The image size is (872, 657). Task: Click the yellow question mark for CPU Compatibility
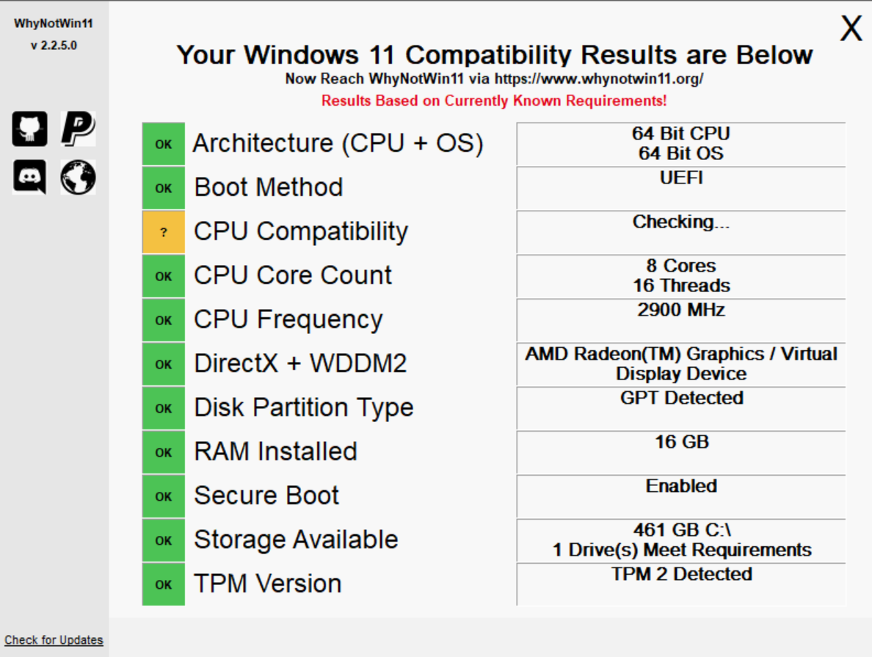coord(164,232)
